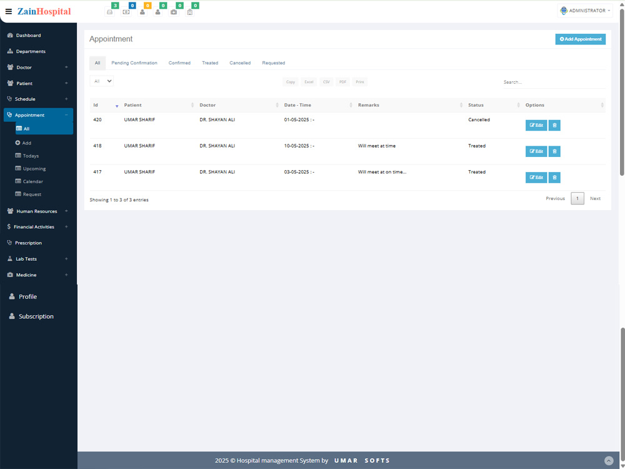Open the user icon with orange badge
The width and height of the screenshot is (625, 469).
pos(142,13)
